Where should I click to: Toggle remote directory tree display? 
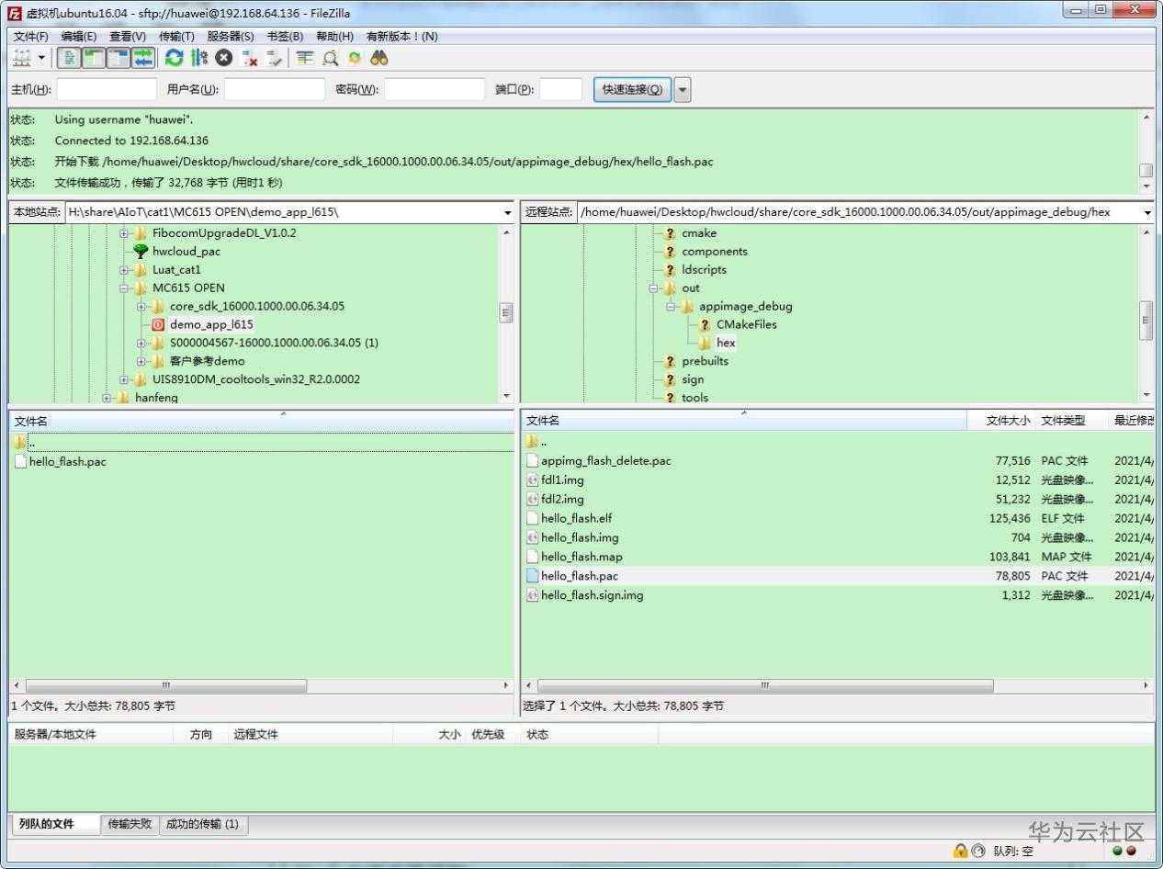pyautogui.click(x=119, y=58)
